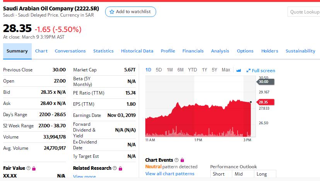Image resolution: width=320 pixels, height=181 pixels.
Task: Select the 1M chart range
Action: point(170,70)
